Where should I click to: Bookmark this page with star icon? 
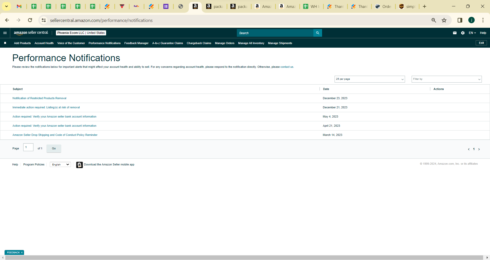pyautogui.click(x=444, y=20)
